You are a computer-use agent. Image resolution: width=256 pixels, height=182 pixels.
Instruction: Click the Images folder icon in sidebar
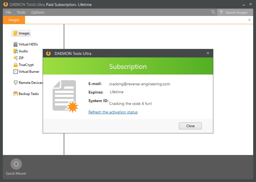coord(15,33)
